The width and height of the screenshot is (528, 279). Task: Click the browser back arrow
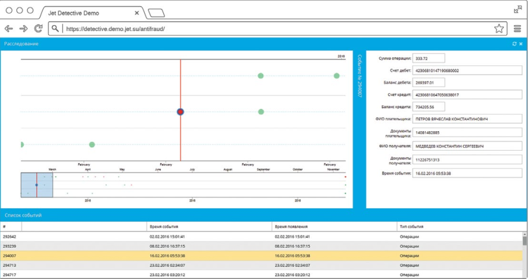click(x=9, y=28)
